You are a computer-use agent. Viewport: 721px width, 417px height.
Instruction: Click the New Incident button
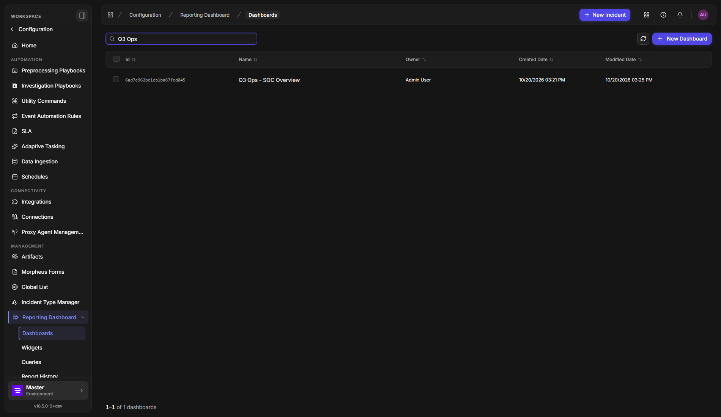click(x=605, y=15)
